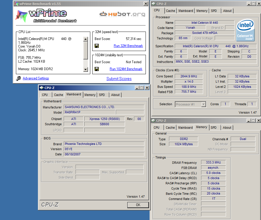Click BIOS brand Phoenix Technologies LTD

104,144
